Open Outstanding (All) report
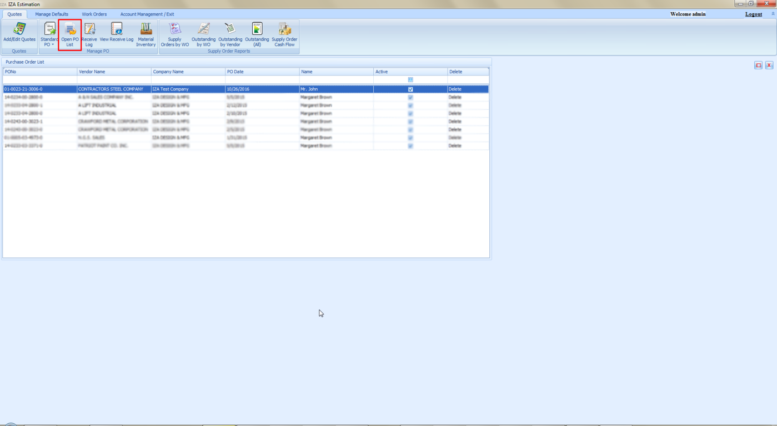This screenshot has height=426, width=777. pyautogui.click(x=257, y=34)
